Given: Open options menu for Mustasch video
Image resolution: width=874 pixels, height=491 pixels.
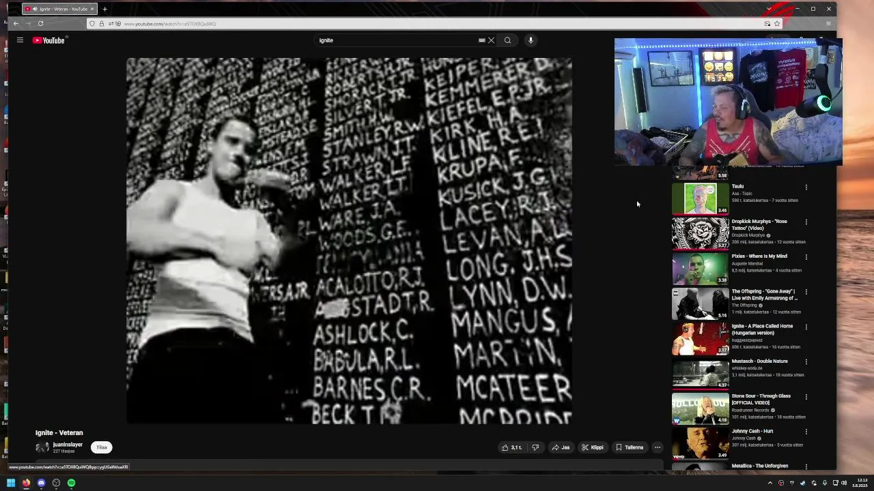Looking at the screenshot, I should tap(806, 361).
